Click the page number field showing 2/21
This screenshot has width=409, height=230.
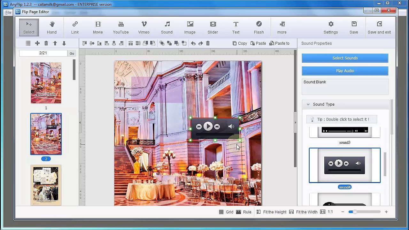pyautogui.click(x=43, y=53)
